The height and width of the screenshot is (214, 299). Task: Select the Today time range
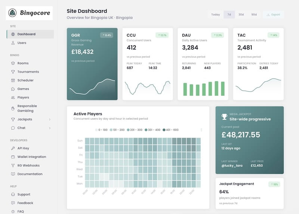pyautogui.click(x=216, y=15)
